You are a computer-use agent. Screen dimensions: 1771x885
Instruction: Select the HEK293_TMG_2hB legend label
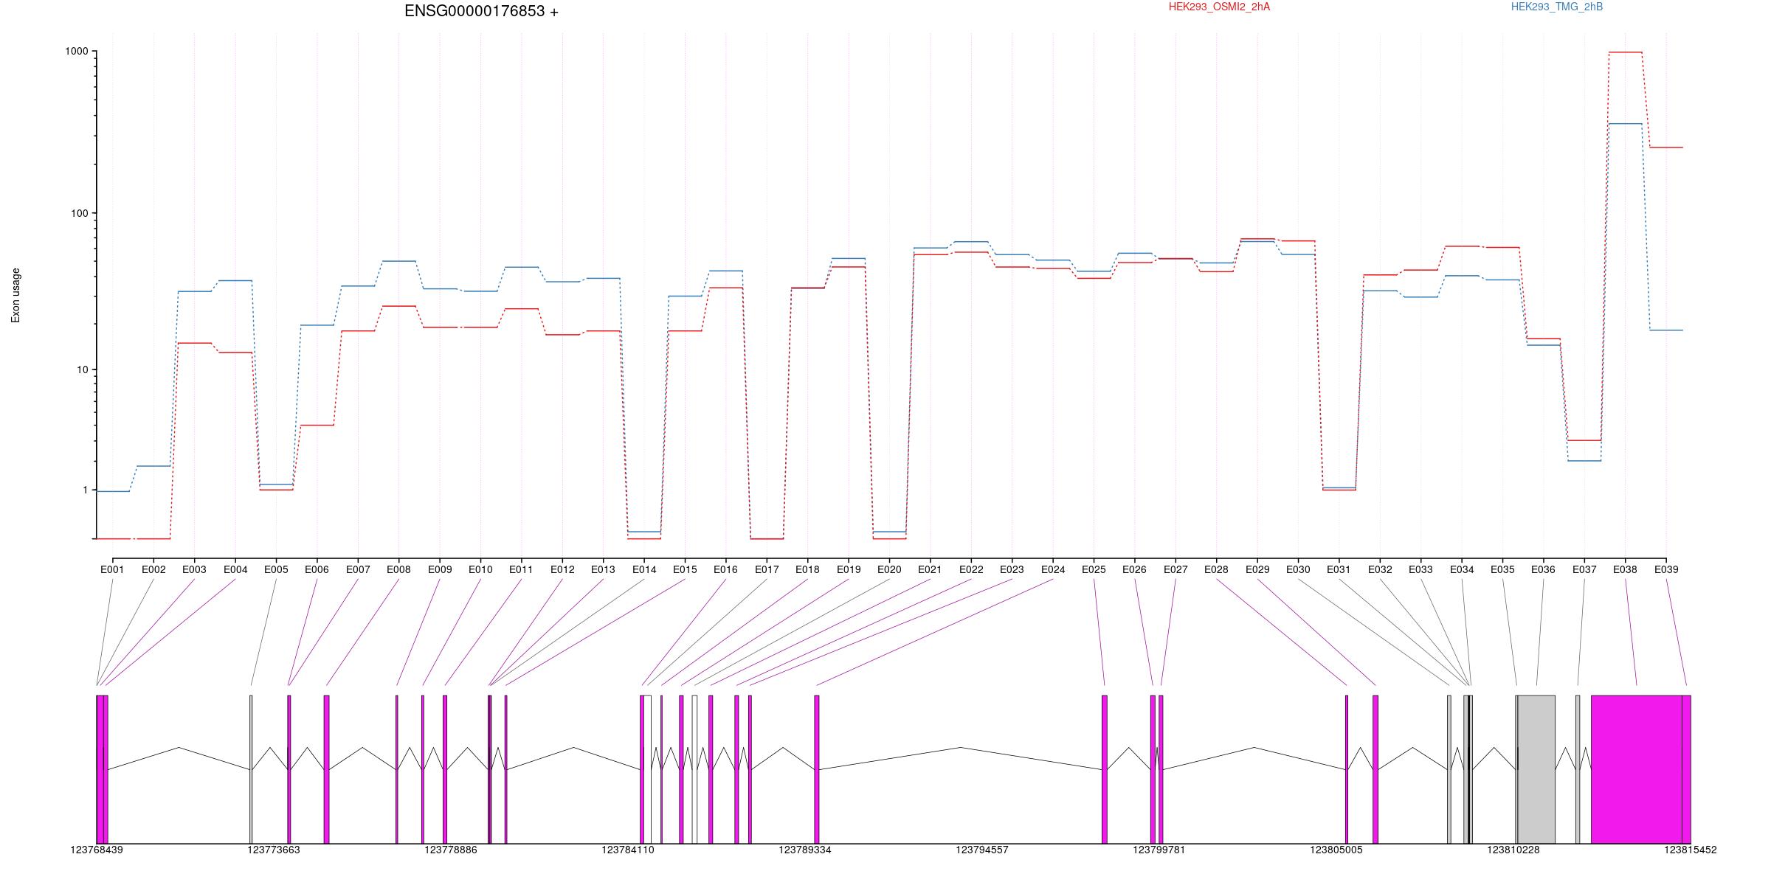(1557, 7)
